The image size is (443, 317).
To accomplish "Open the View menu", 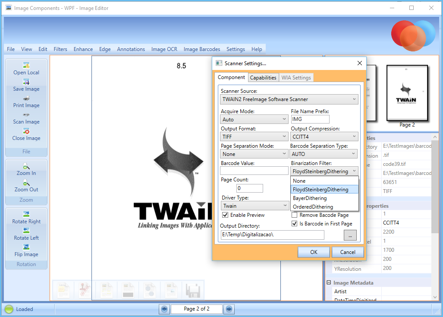I will [x=27, y=49].
